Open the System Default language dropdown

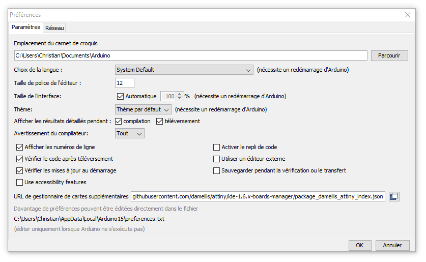tap(184, 70)
